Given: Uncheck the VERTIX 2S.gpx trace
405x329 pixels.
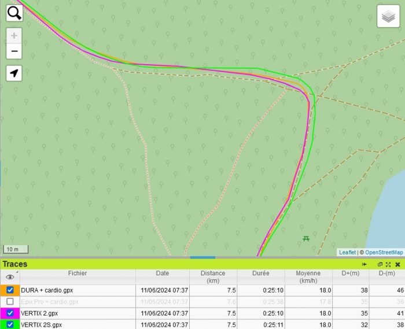Looking at the screenshot, I should point(10,324).
